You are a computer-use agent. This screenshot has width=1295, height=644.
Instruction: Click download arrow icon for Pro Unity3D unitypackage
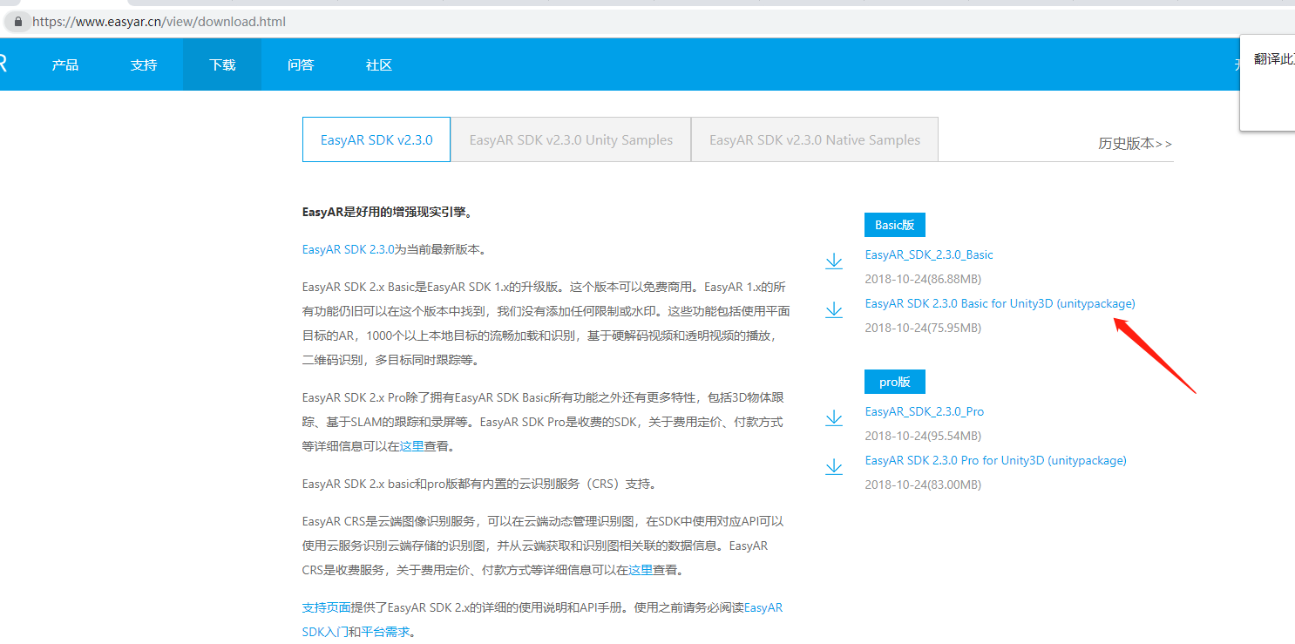click(834, 467)
